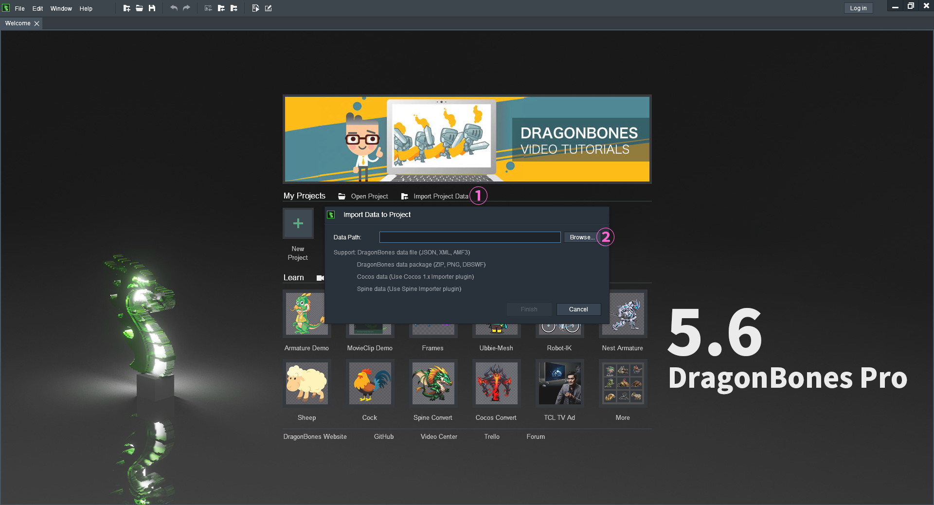This screenshot has width=934, height=505.
Task: Click the import assets image toolbar icon
Action: [x=208, y=8]
